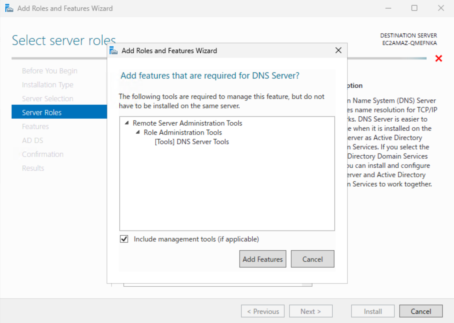Minimize the main wizard window
This screenshot has width=454, height=323.
click(x=388, y=8)
